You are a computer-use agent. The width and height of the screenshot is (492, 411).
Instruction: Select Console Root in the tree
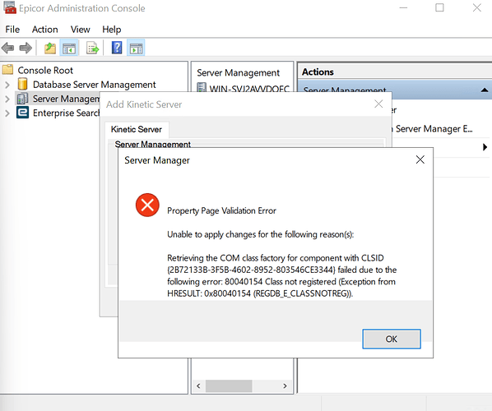pyautogui.click(x=45, y=70)
